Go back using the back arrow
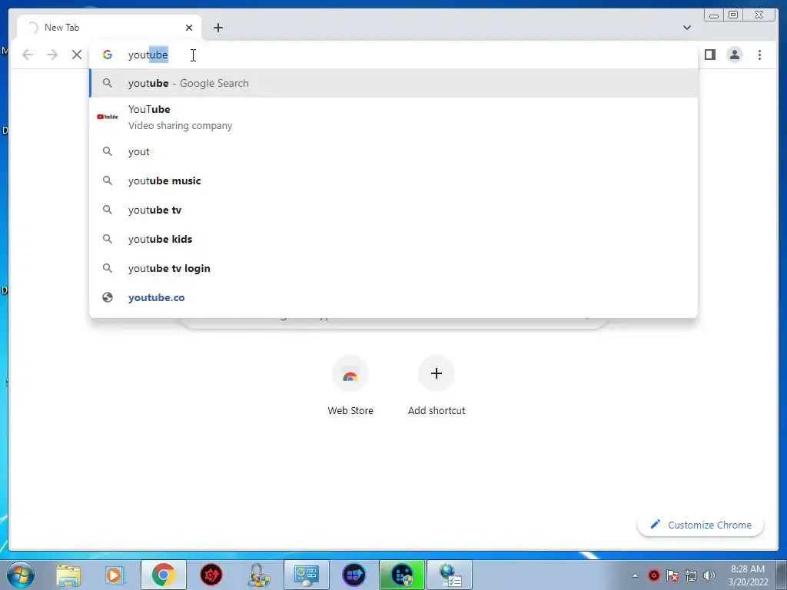Image resolution: width=787 pixels, height=590 pixels. point(28,55)
